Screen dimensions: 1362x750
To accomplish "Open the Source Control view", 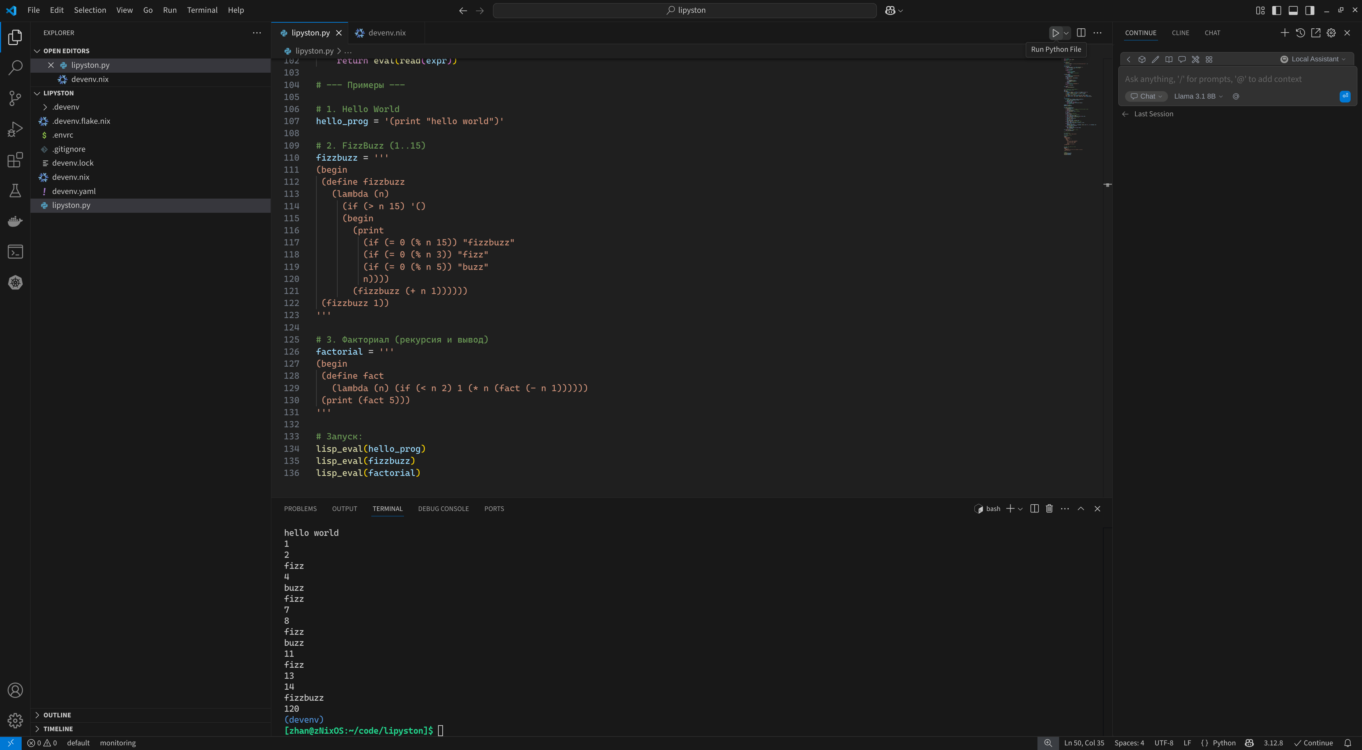I will pos(15,98).
